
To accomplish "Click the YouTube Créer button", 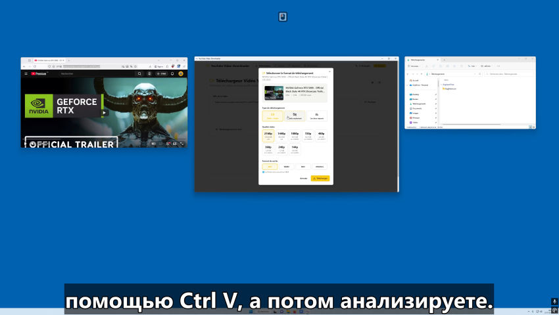I will [x=161, y=73].
